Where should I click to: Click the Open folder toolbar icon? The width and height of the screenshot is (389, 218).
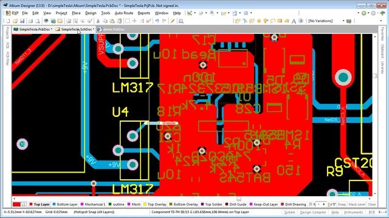click(x=15, y=21)
